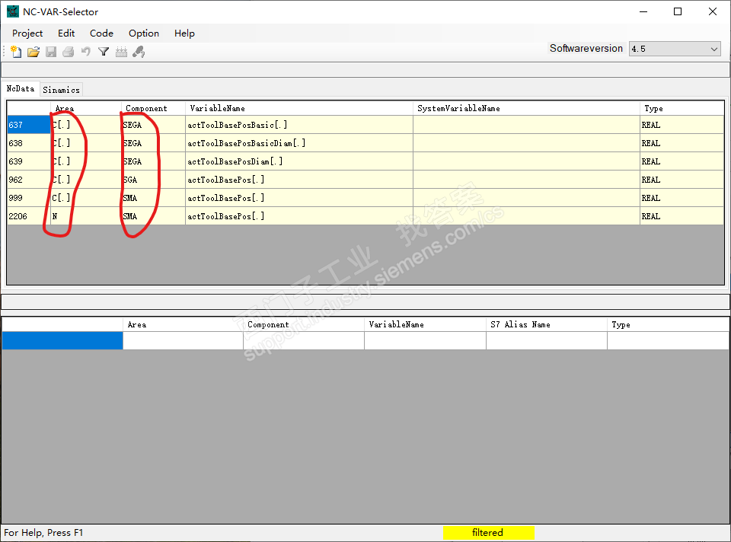Click the upper VariableName column header
This screenshot has width=731, height=542.
tap(298, 108)
